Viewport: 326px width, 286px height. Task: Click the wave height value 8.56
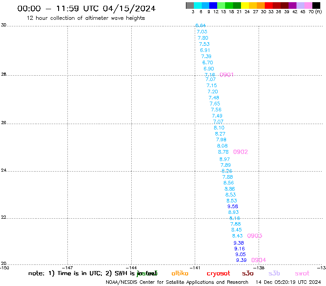229,183
